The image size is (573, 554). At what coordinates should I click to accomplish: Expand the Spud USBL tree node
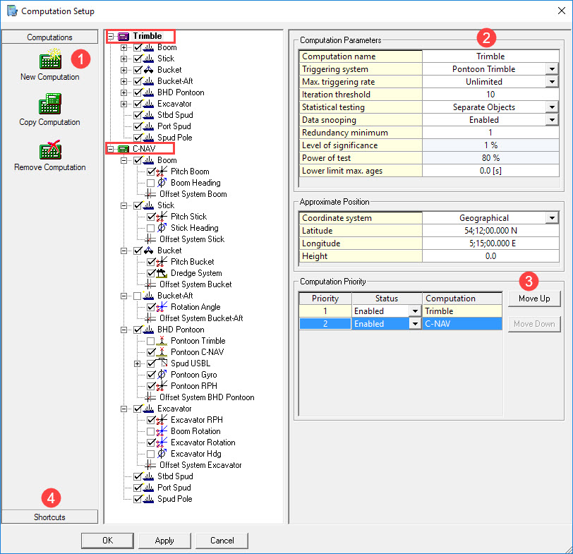(x=136, y=363)
